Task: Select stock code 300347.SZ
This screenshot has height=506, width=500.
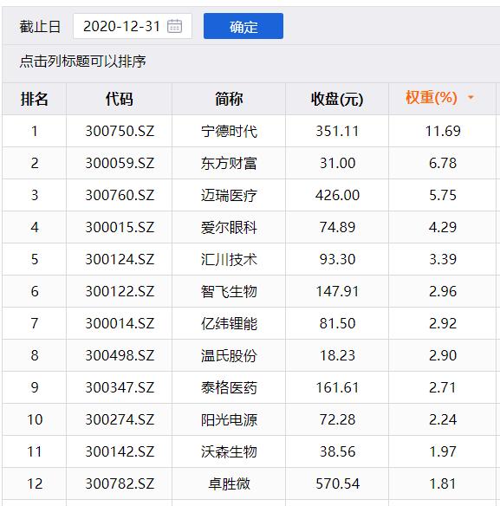Action: point(120,387)
